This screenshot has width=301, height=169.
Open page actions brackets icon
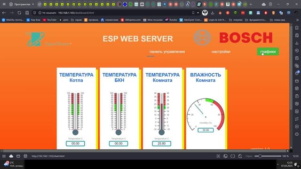pos(233,156)
